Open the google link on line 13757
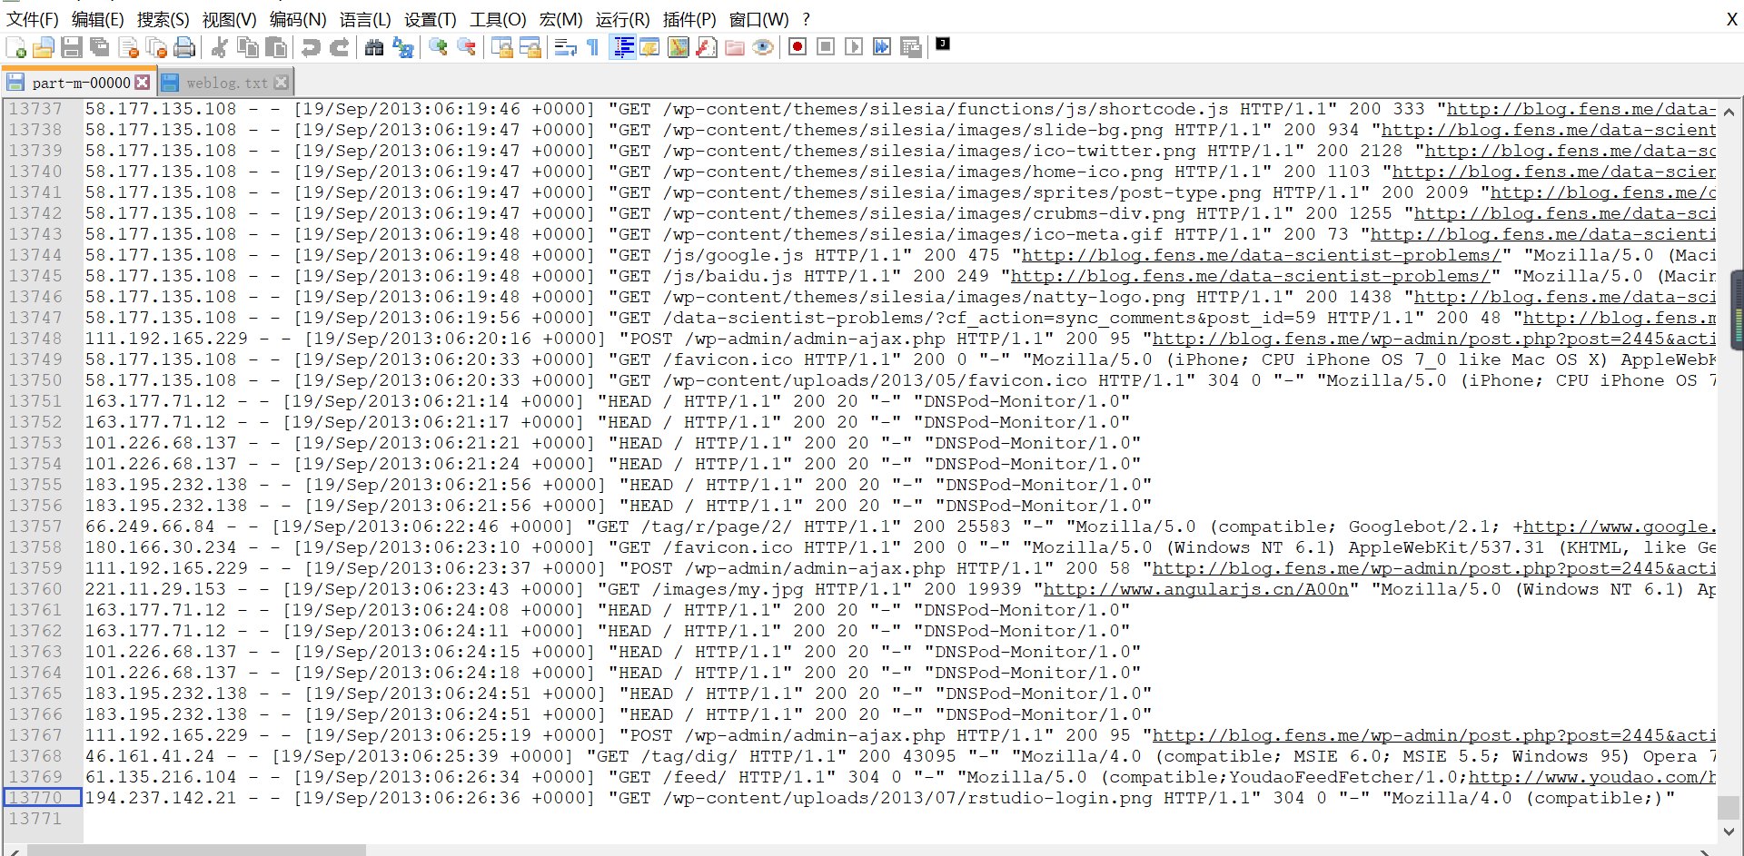Image resolution: width=1744 pixels, height=856 pixels. coord(1620,527)
